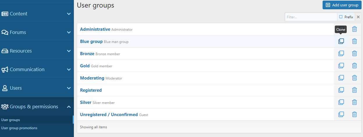Open User group promotions page
This screenshot has width=363, height=137.
(19, 128)
